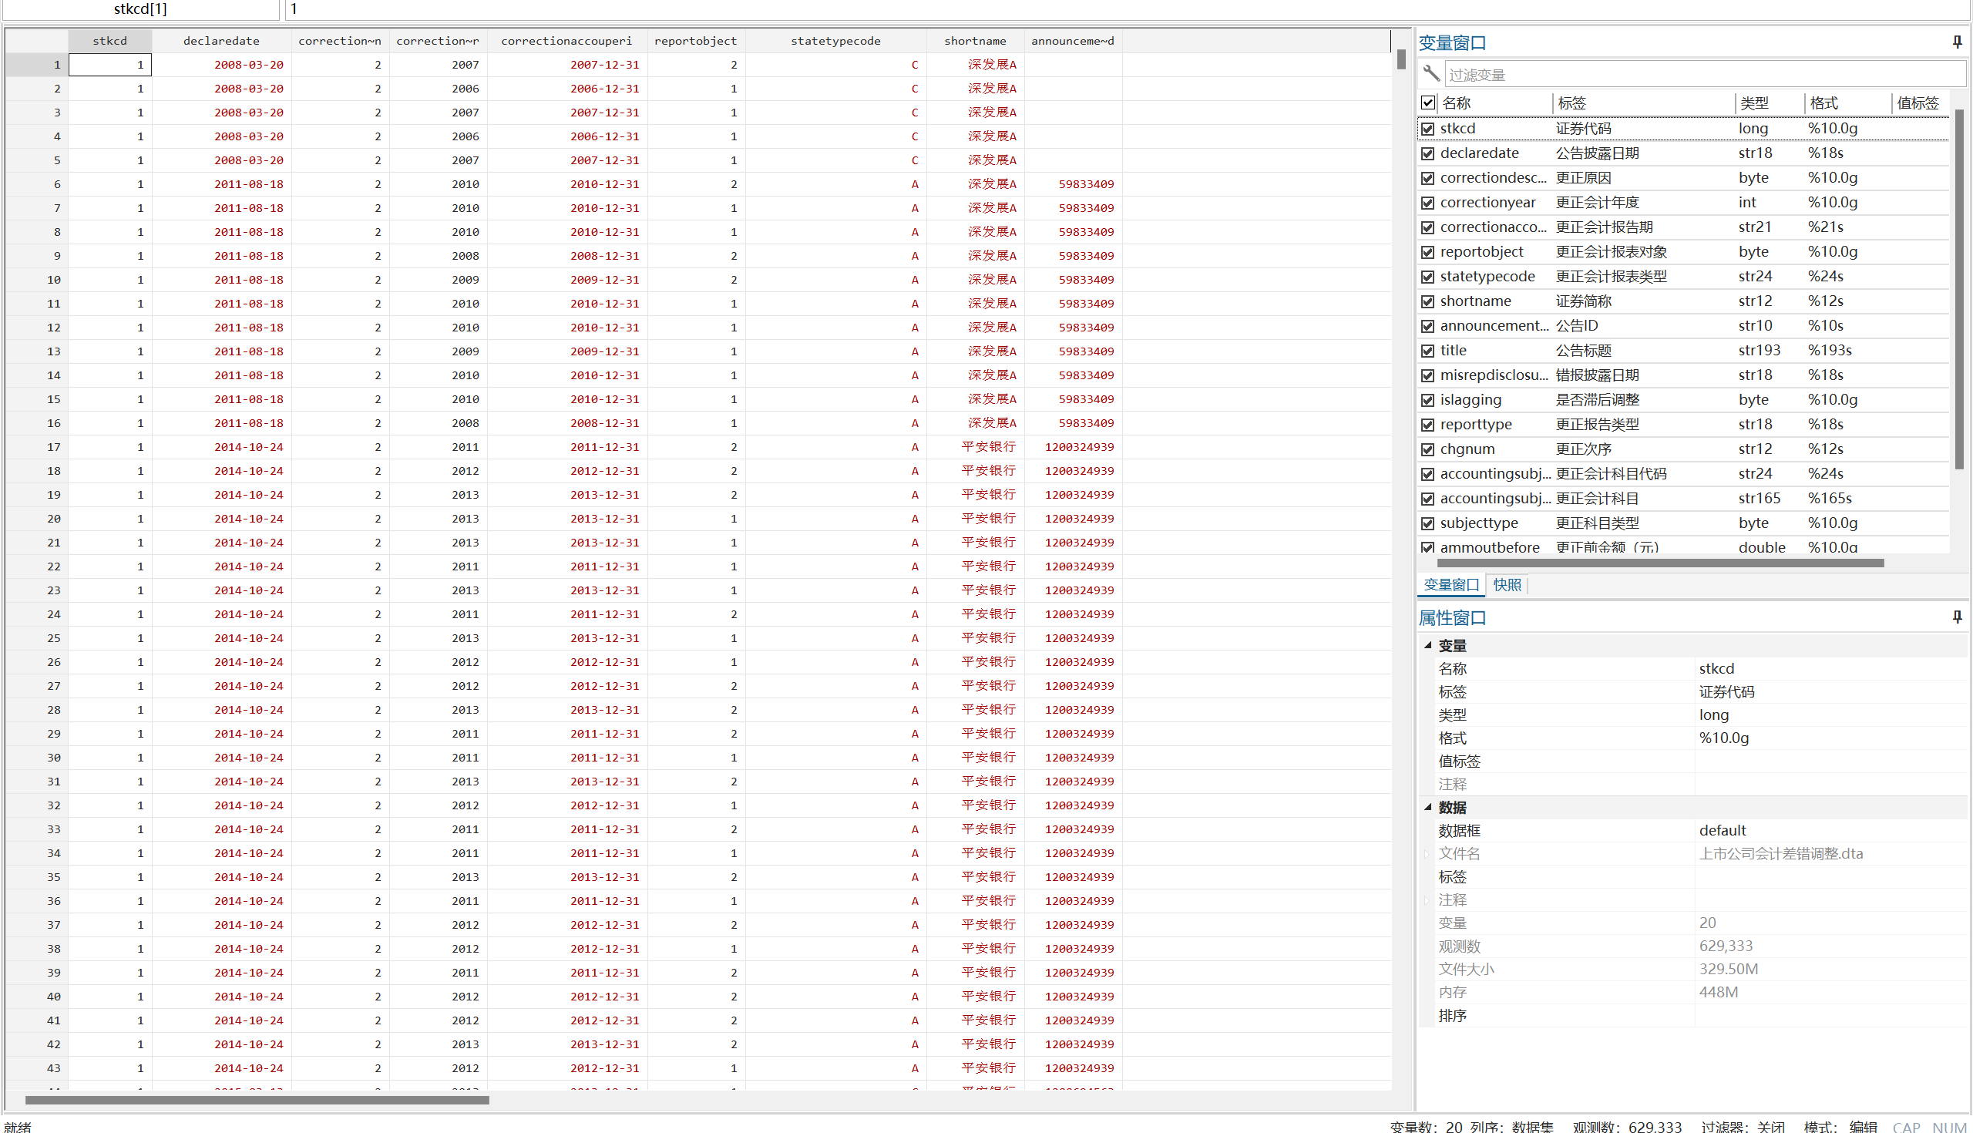Click the declaredate column header
The width and height of the screenshot is (1973, 1133).
pos(221,40)
